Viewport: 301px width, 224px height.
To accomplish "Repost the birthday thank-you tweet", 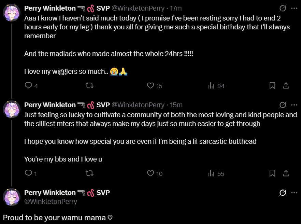I will pos(89,86).
